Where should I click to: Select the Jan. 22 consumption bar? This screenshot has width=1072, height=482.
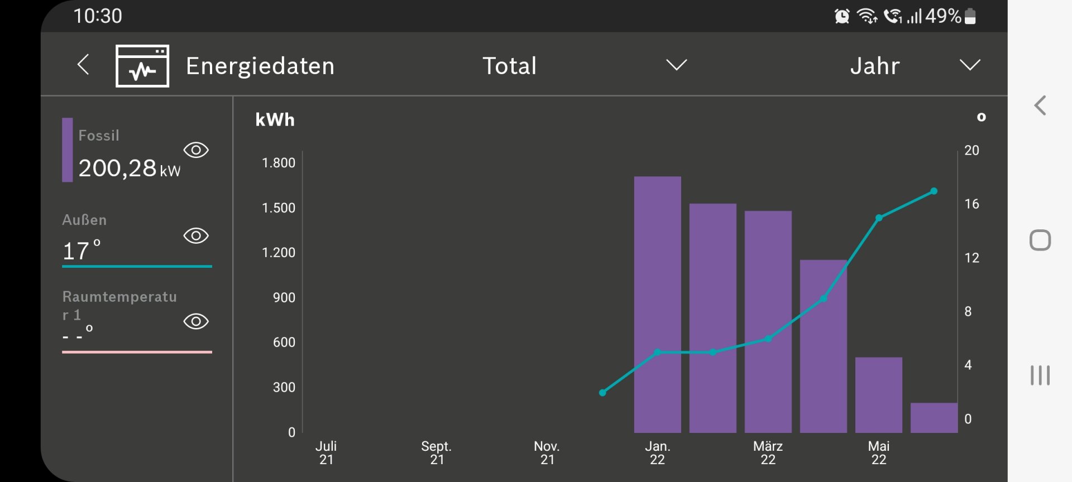(x=657, y=304)
